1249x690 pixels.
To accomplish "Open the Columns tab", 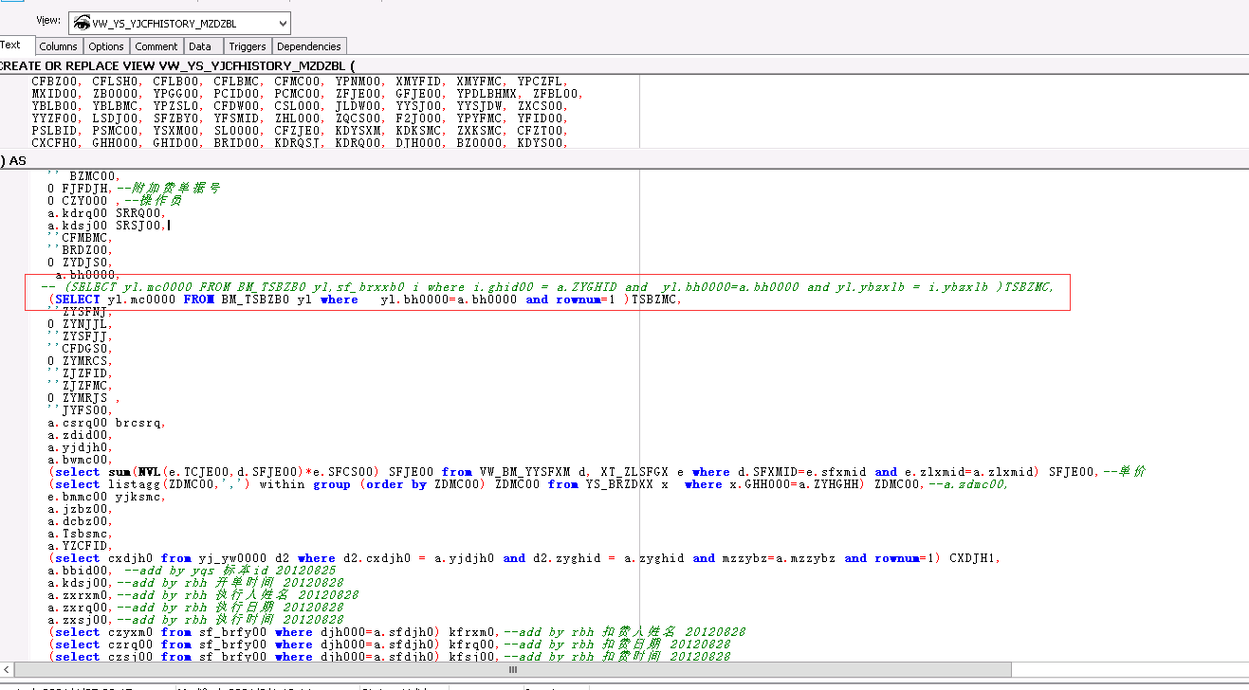I will pyautogui.click(x=59, y=46).
